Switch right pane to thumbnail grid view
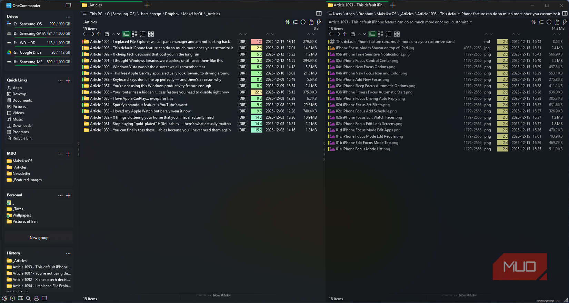 pos(397,34)
